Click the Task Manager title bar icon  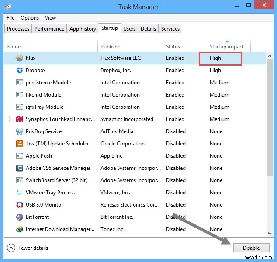[8, 7]
